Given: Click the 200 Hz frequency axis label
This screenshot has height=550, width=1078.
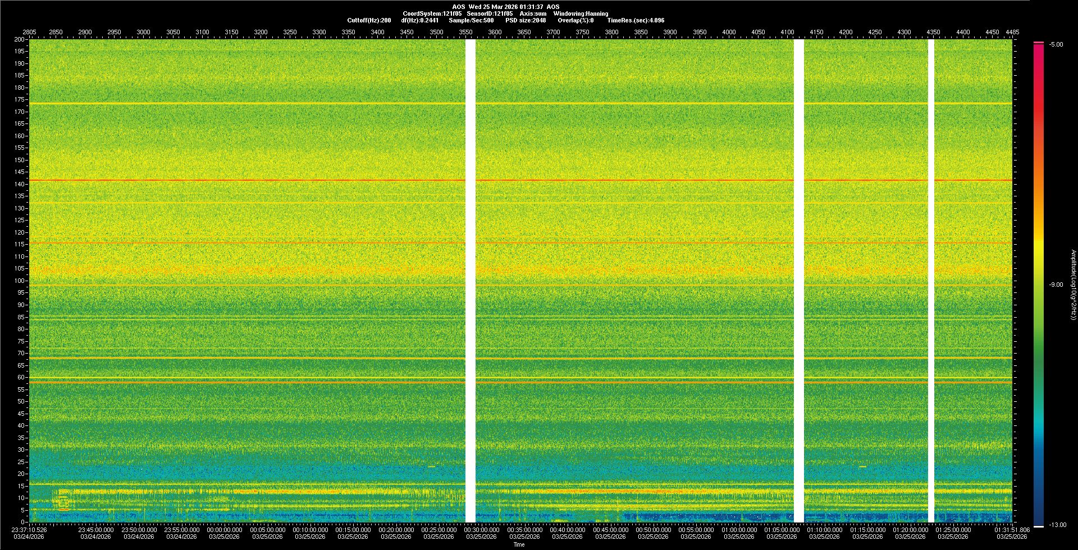Looking at the screenshot, I should (x=19, y=39).
